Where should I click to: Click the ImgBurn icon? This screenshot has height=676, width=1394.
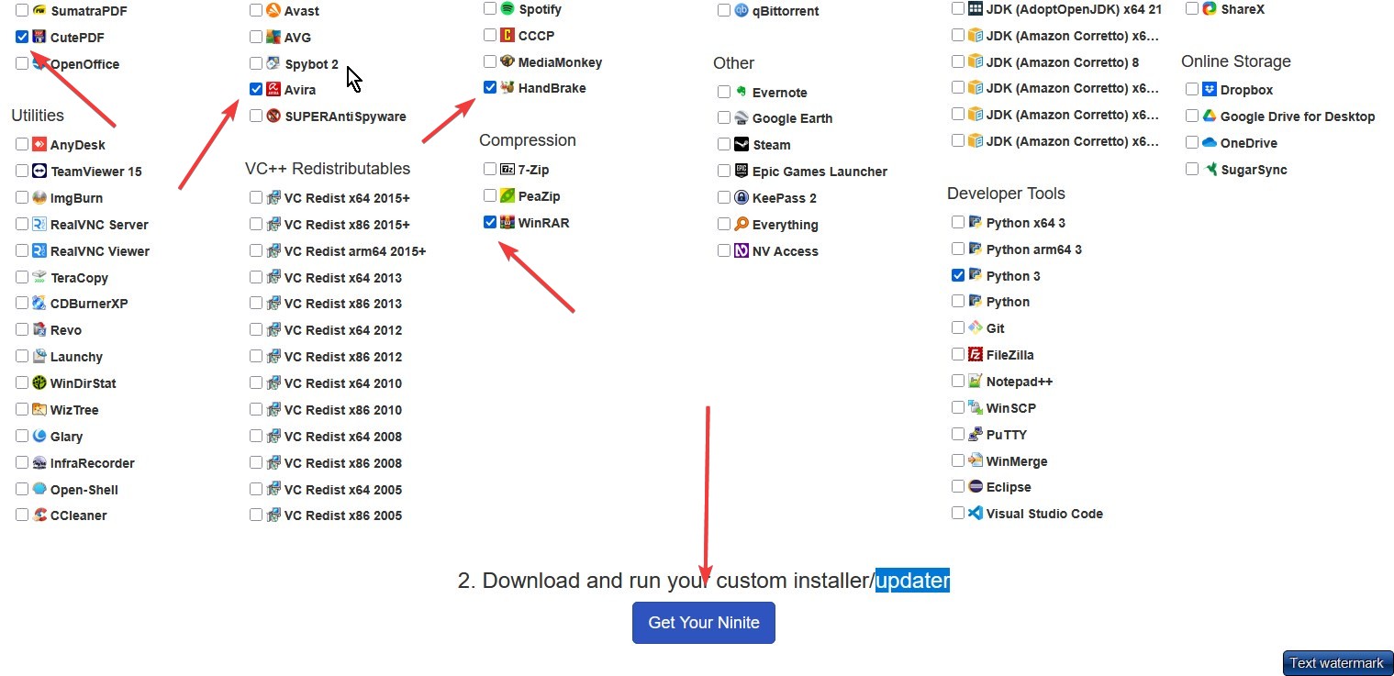click(39, 198)
